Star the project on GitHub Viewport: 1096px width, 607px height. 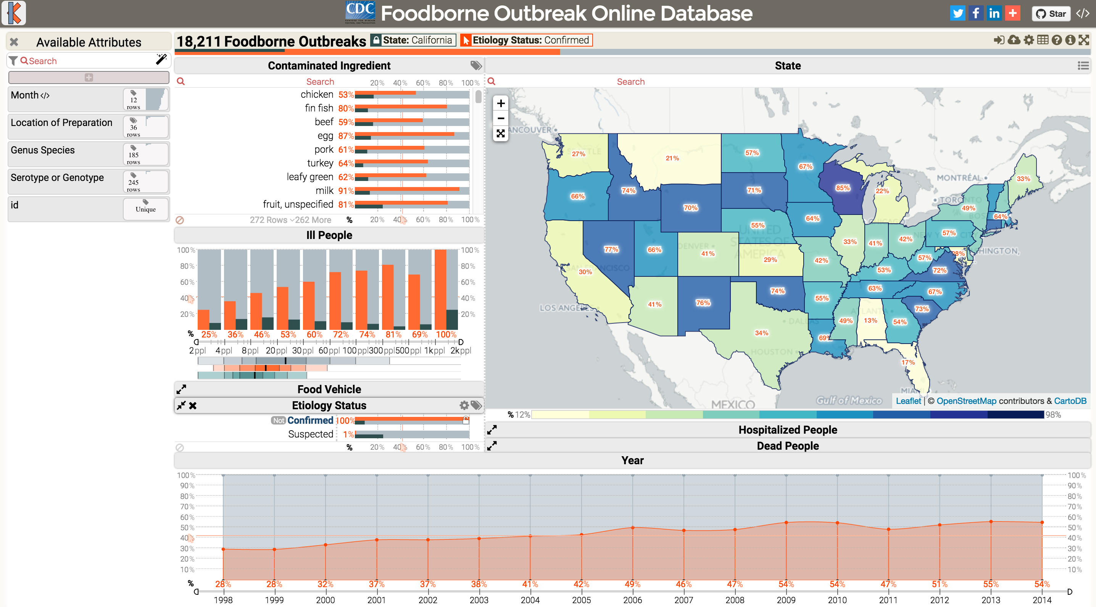[x=1051, y=14]
